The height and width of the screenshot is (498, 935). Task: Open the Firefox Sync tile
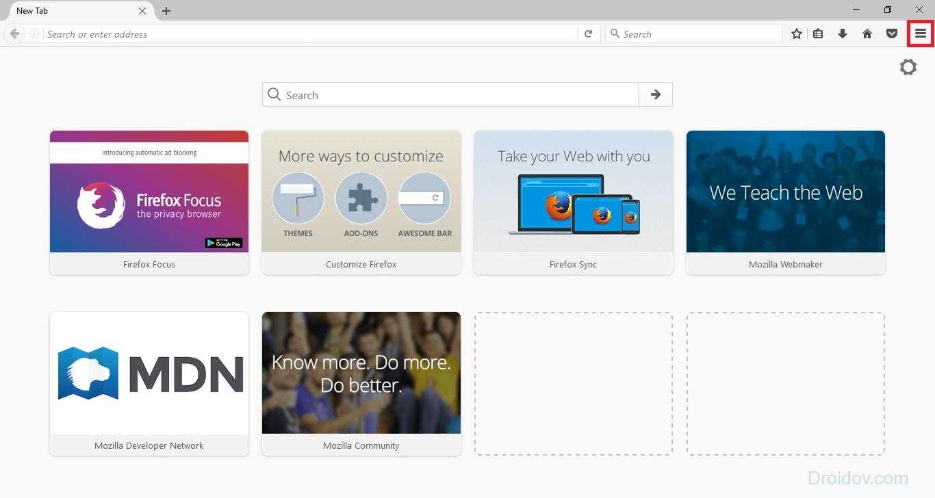point(574,202)
